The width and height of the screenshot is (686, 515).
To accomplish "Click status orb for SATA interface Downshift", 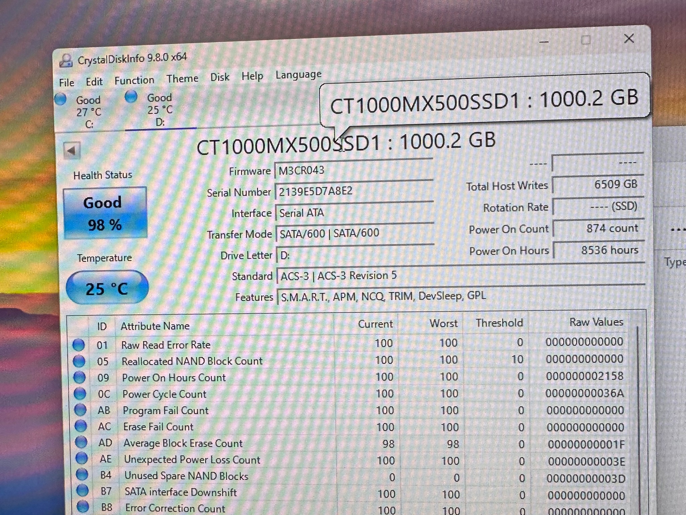I will coord(82,491).
